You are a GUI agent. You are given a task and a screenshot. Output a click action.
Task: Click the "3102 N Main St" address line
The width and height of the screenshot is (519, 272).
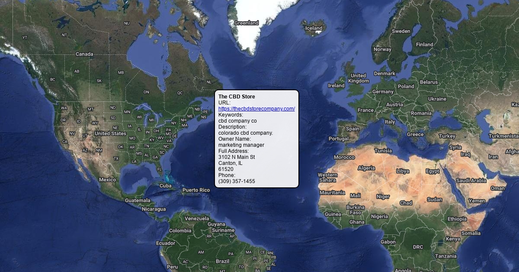click(237, 157)
